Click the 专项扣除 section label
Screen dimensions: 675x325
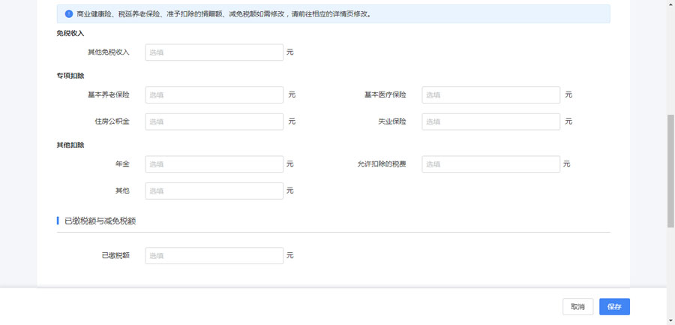click(x=70, y=76)
